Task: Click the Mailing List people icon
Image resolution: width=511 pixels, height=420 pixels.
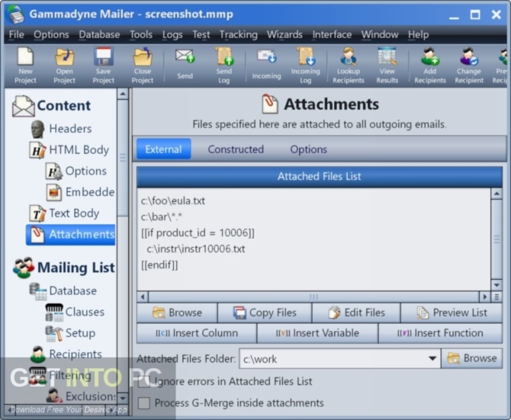Action: click(x=23, y=268)
